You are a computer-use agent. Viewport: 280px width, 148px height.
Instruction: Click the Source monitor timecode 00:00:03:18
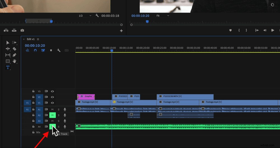tap(110, 16)
